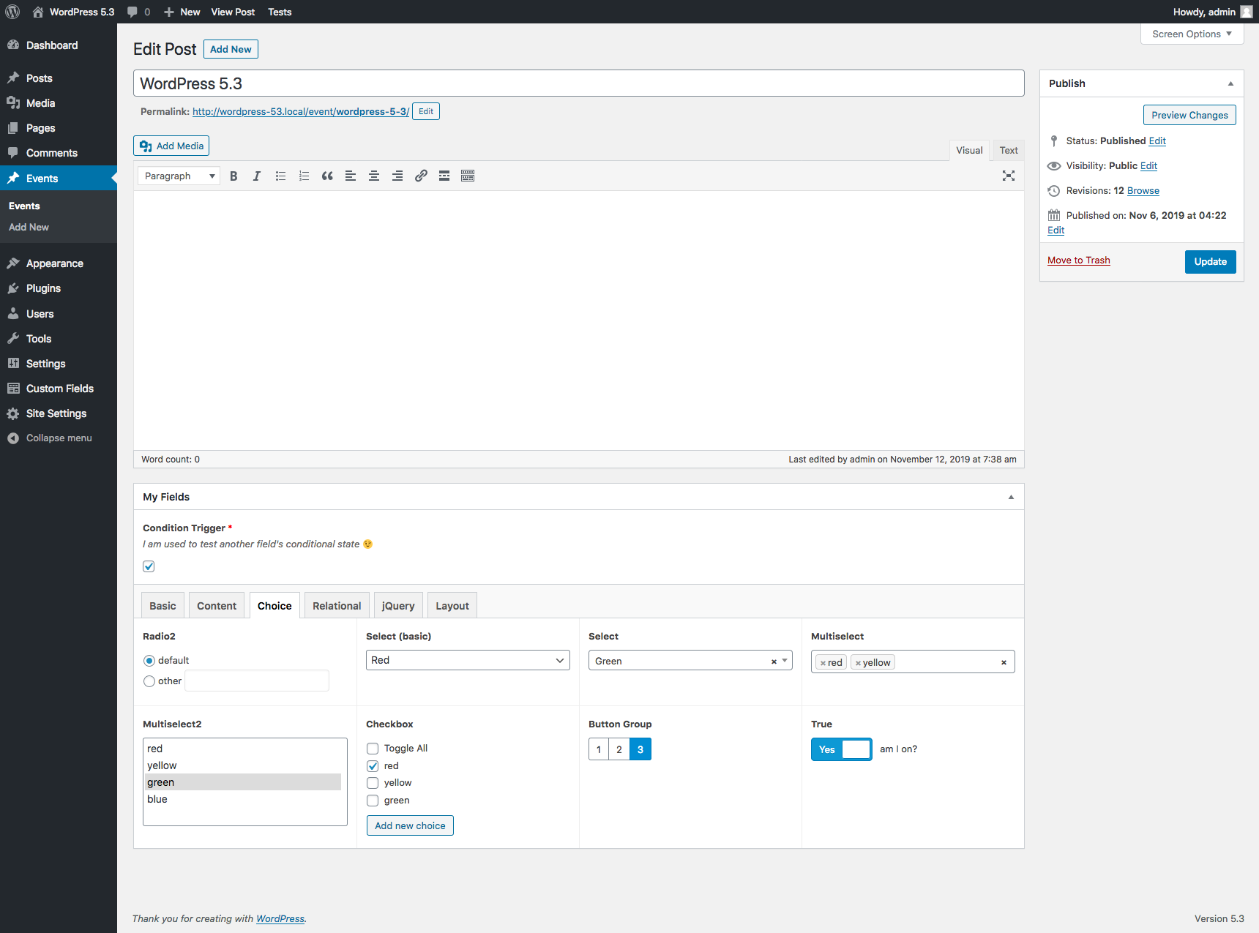Insert or edit link in editor

coord(421,176)
